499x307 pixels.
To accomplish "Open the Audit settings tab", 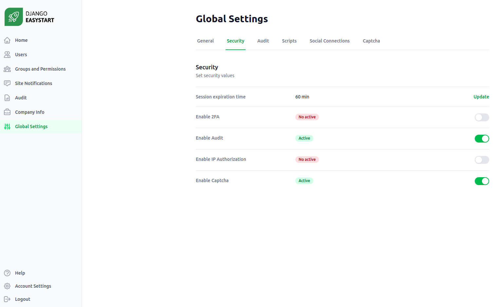I will 263,41.
